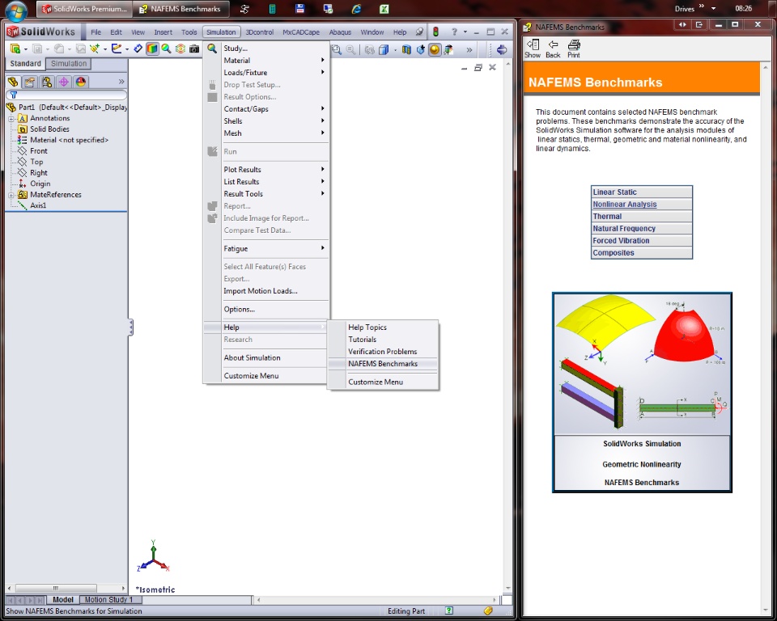This screenshot has height=621, width=777.
Task: Open the PropertyManager tab icon
Action: tap(30, 82)
